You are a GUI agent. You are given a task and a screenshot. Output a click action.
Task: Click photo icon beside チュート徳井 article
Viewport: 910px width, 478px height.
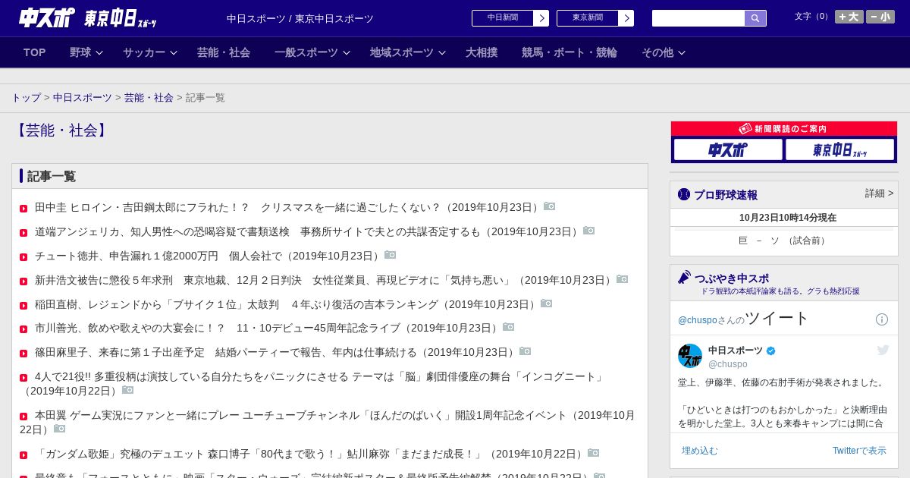391,255
